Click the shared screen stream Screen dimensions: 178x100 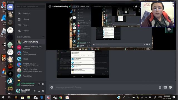(x=111, y=27)
